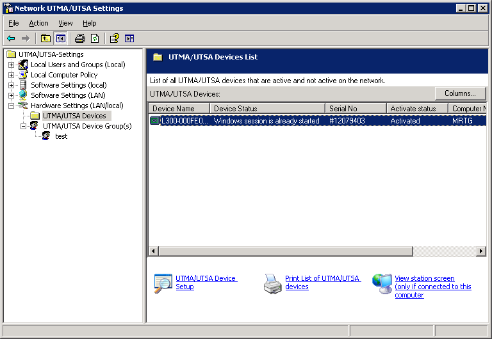Sort by the Computer column header
This screenshot has height=339, width=492.
point(467,108)
